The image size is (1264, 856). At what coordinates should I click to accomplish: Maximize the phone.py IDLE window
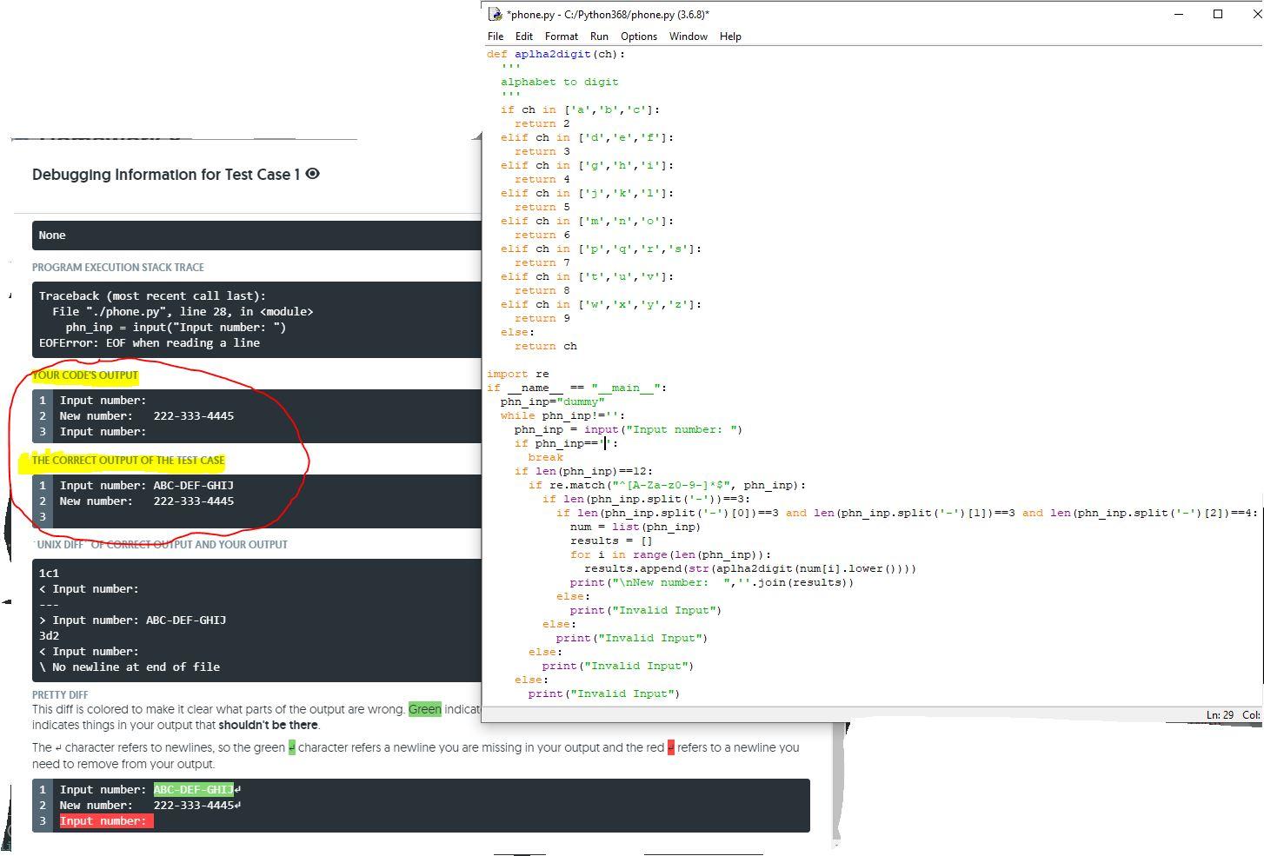[1218, 14]
